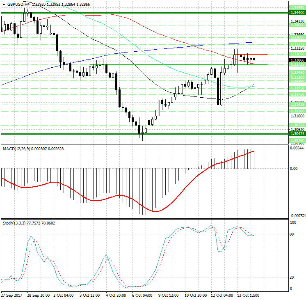Click the 1.31060 price axis label
The image size is (306, 300).
297,116
